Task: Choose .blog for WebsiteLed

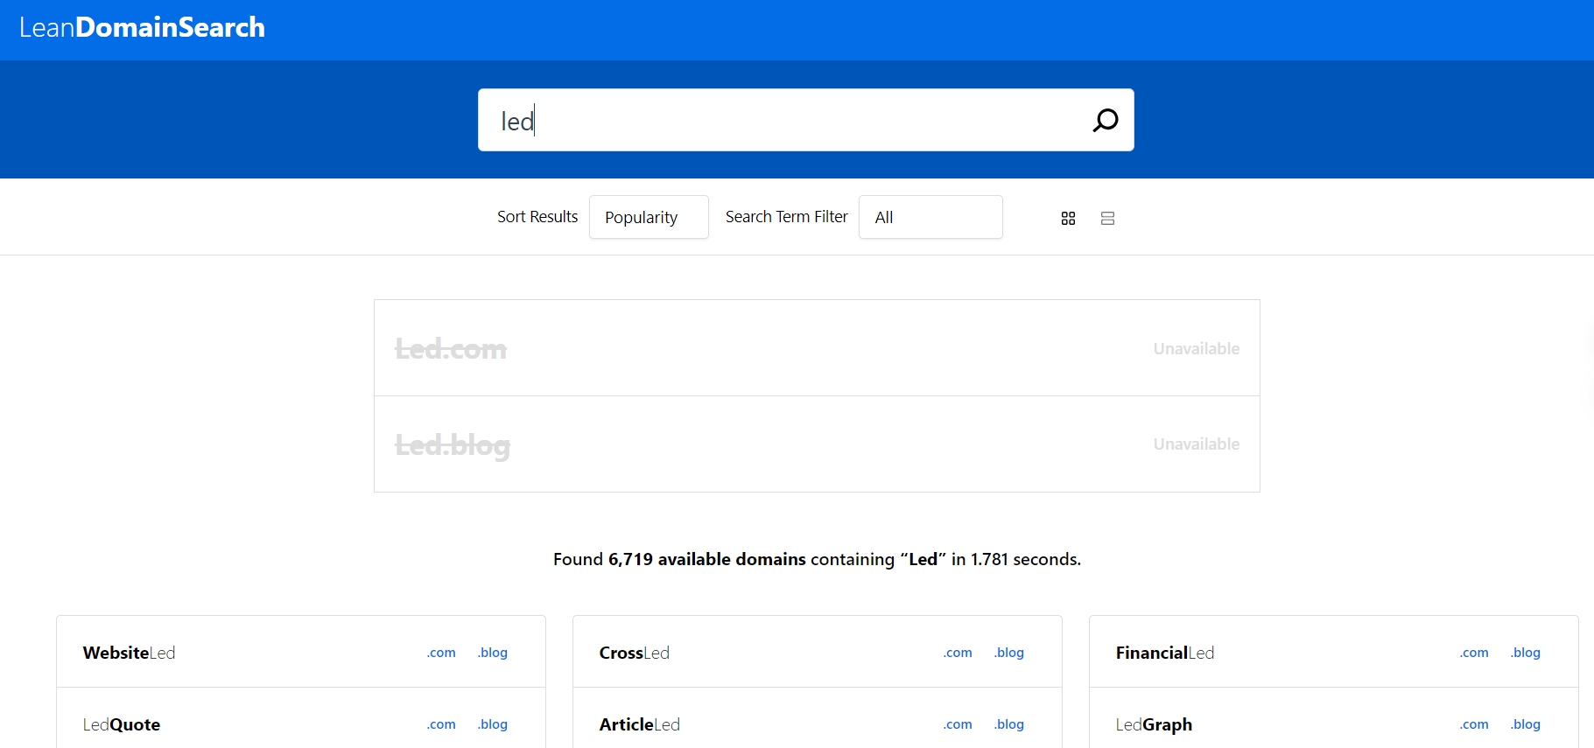Action: coord(493,653)
